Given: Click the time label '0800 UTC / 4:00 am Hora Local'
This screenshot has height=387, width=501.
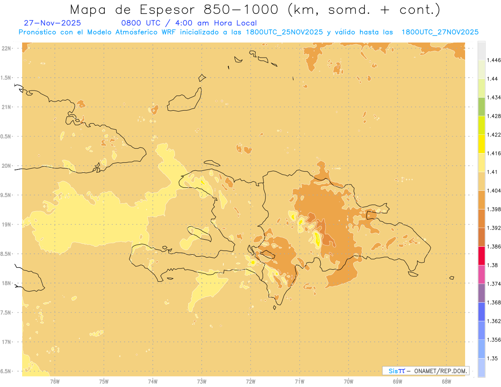Looking at the screenshot, I should 189,23.
